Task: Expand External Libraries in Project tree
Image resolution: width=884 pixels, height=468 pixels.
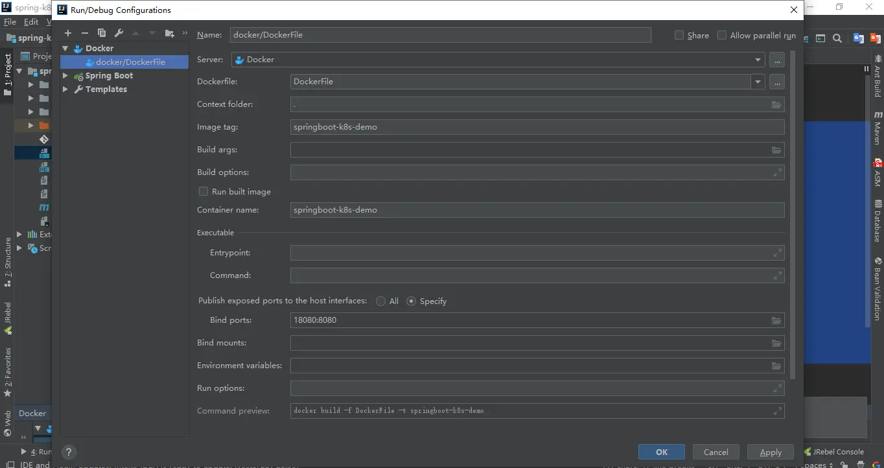Action: pos(19,235)
